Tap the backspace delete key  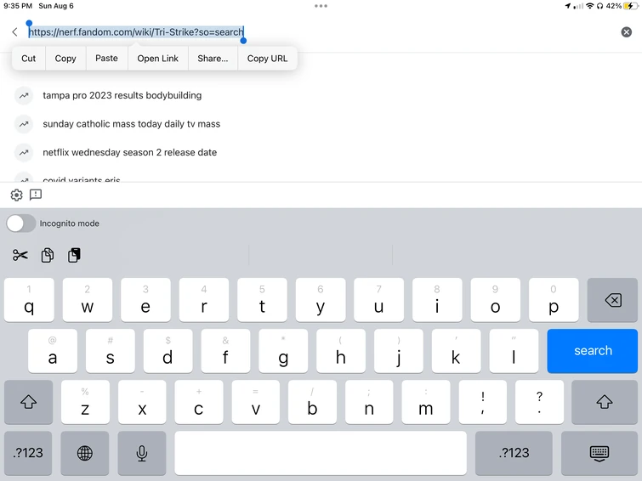pyautogui.click(x=612, y=300)
